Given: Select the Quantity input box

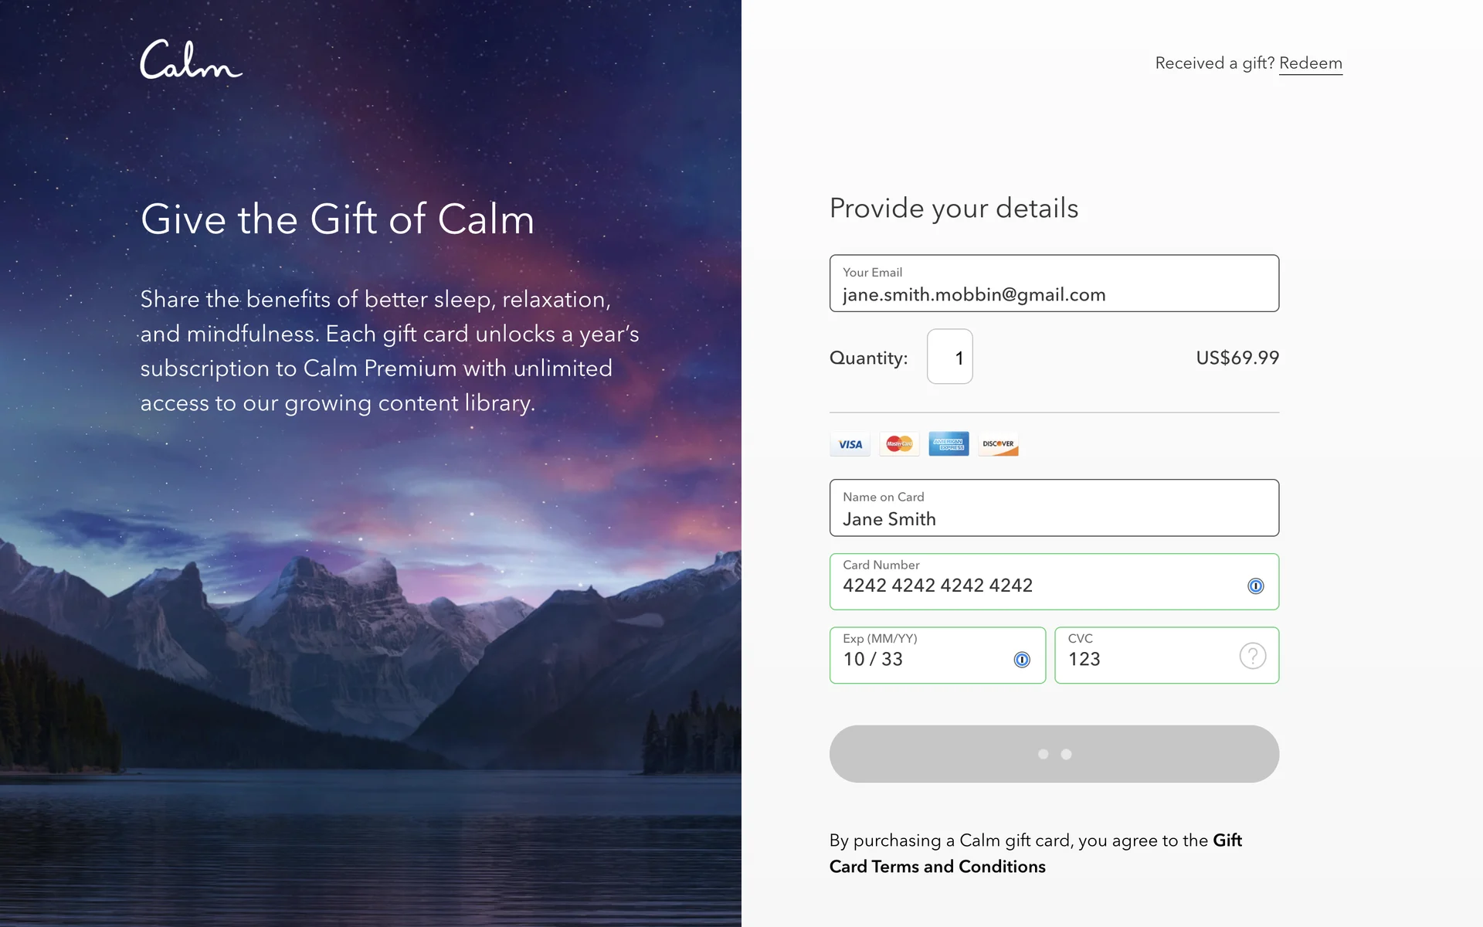Looking at the screenshot, I should click(x=949, y=357).
